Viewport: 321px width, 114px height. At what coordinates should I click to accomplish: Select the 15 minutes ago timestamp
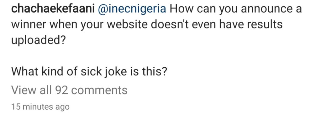click(x=40, y=107)
